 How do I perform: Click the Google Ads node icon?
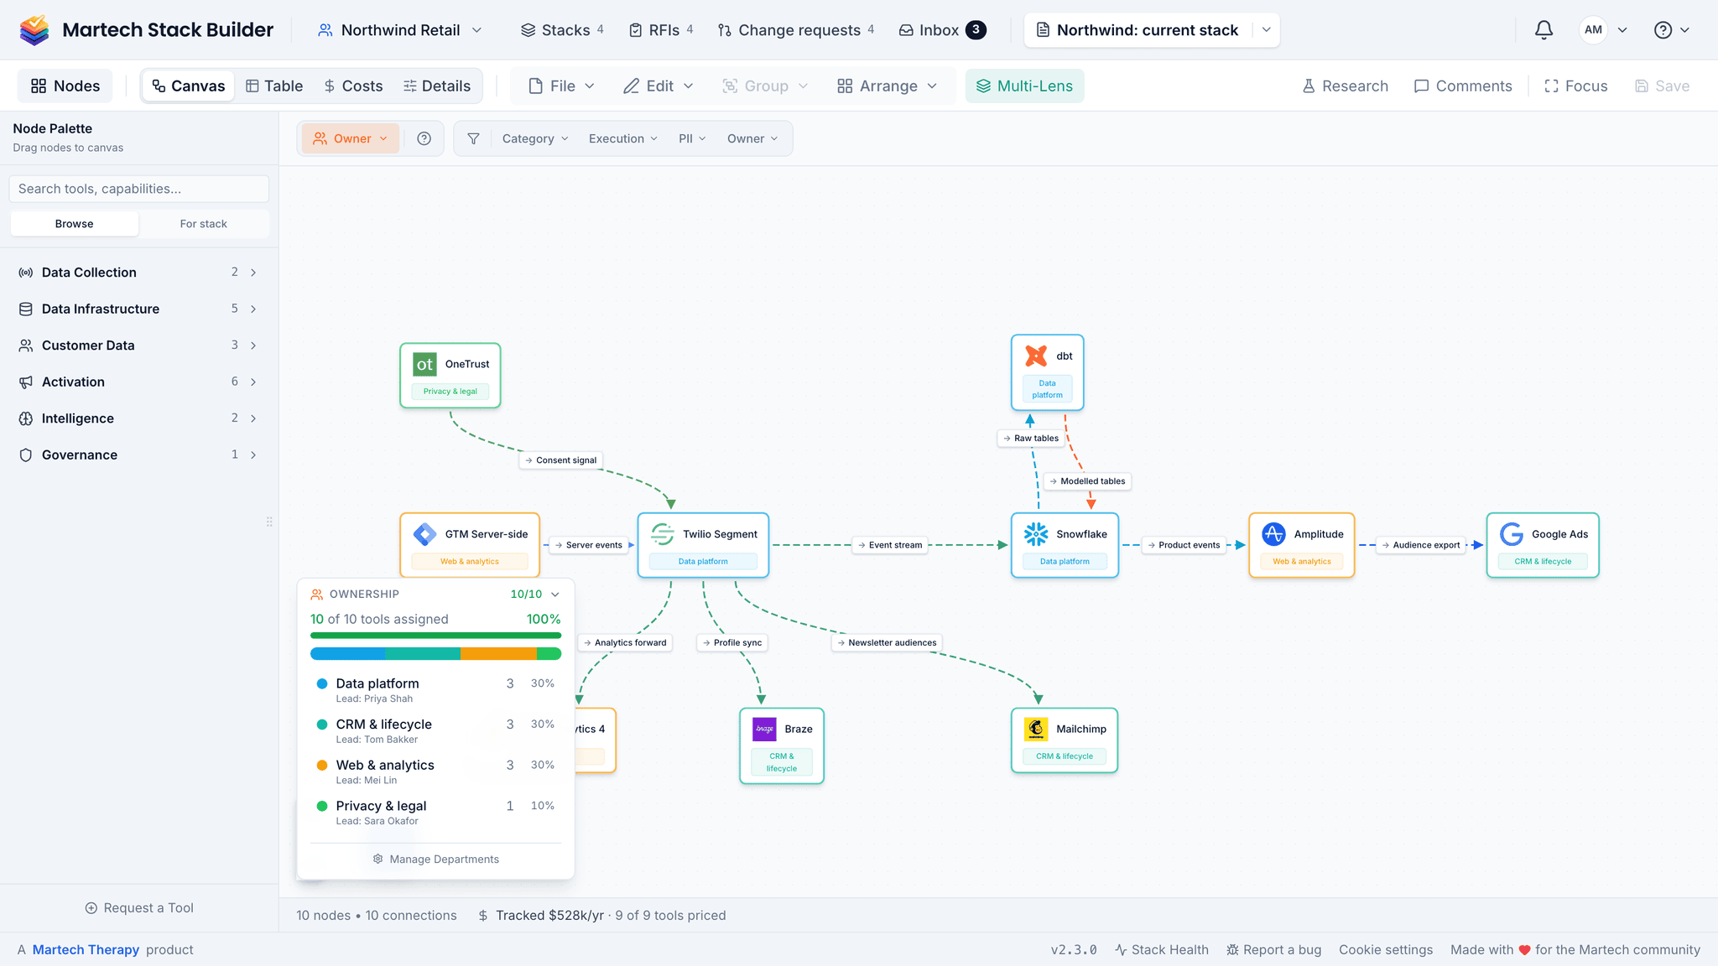[x=1512, y=534]
